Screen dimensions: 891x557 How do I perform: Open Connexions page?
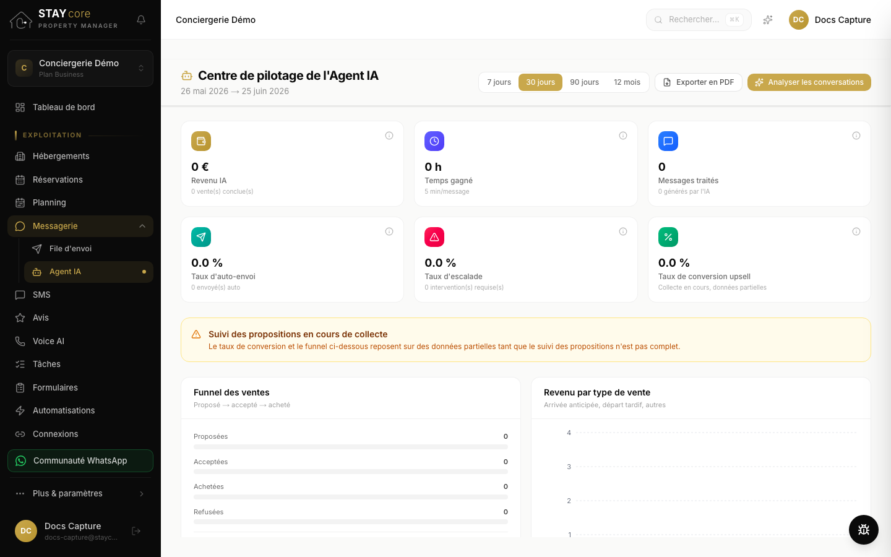(80, 434)
